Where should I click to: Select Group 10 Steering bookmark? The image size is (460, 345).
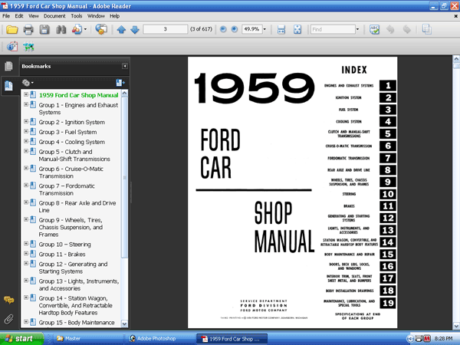[x=65, y=245]
